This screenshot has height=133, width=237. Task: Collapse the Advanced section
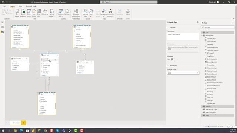[168, 66]
